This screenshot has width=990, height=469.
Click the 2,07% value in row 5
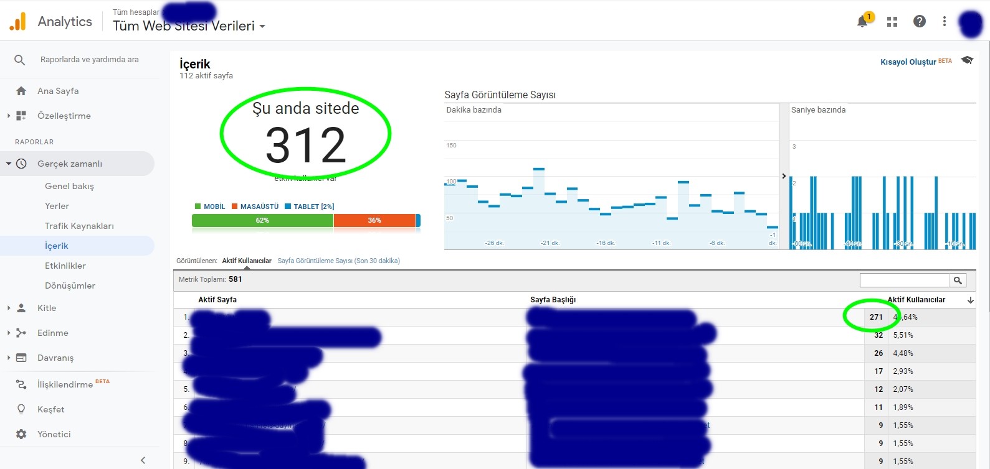903,389
